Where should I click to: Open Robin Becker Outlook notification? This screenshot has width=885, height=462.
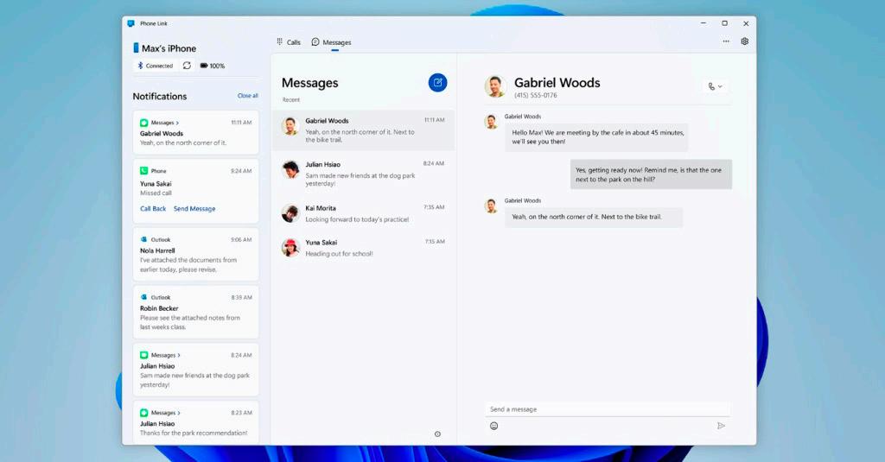click(196, 312)
